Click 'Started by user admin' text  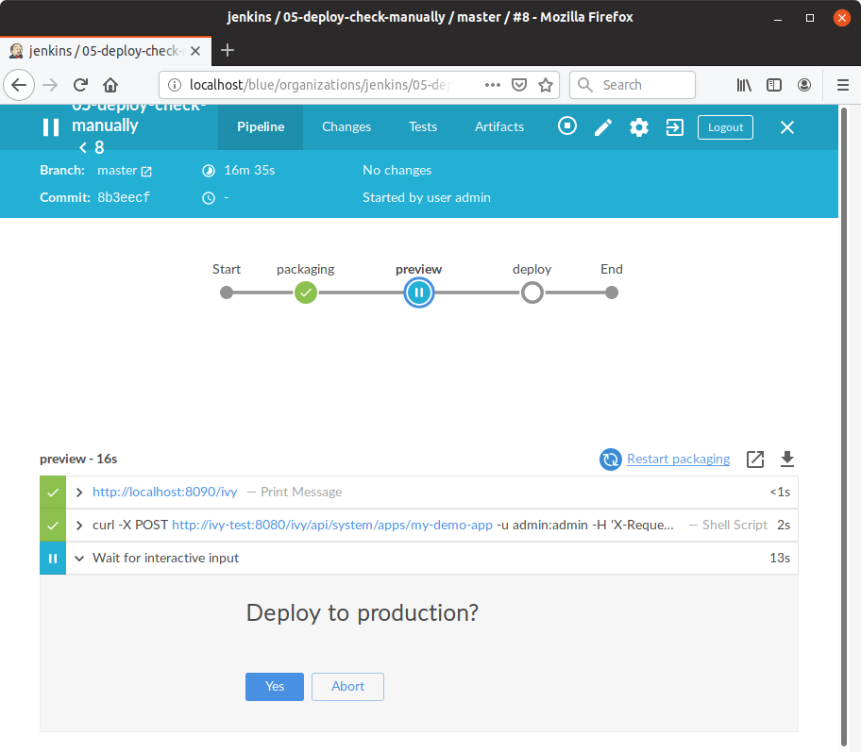click(x=427, y=197)
